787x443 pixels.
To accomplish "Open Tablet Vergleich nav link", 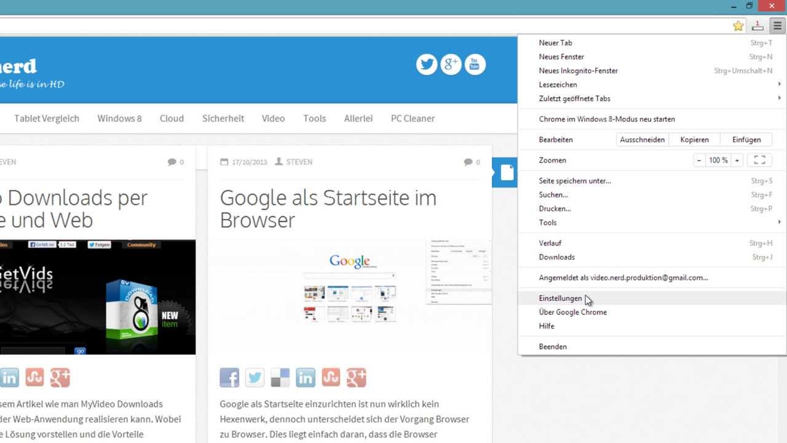I will 47,118.
